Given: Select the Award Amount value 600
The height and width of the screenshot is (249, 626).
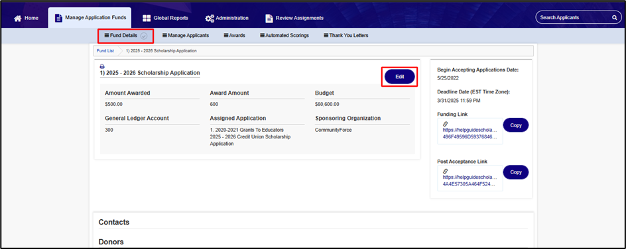Looking at the screenshot, I should tap(214, 105).
